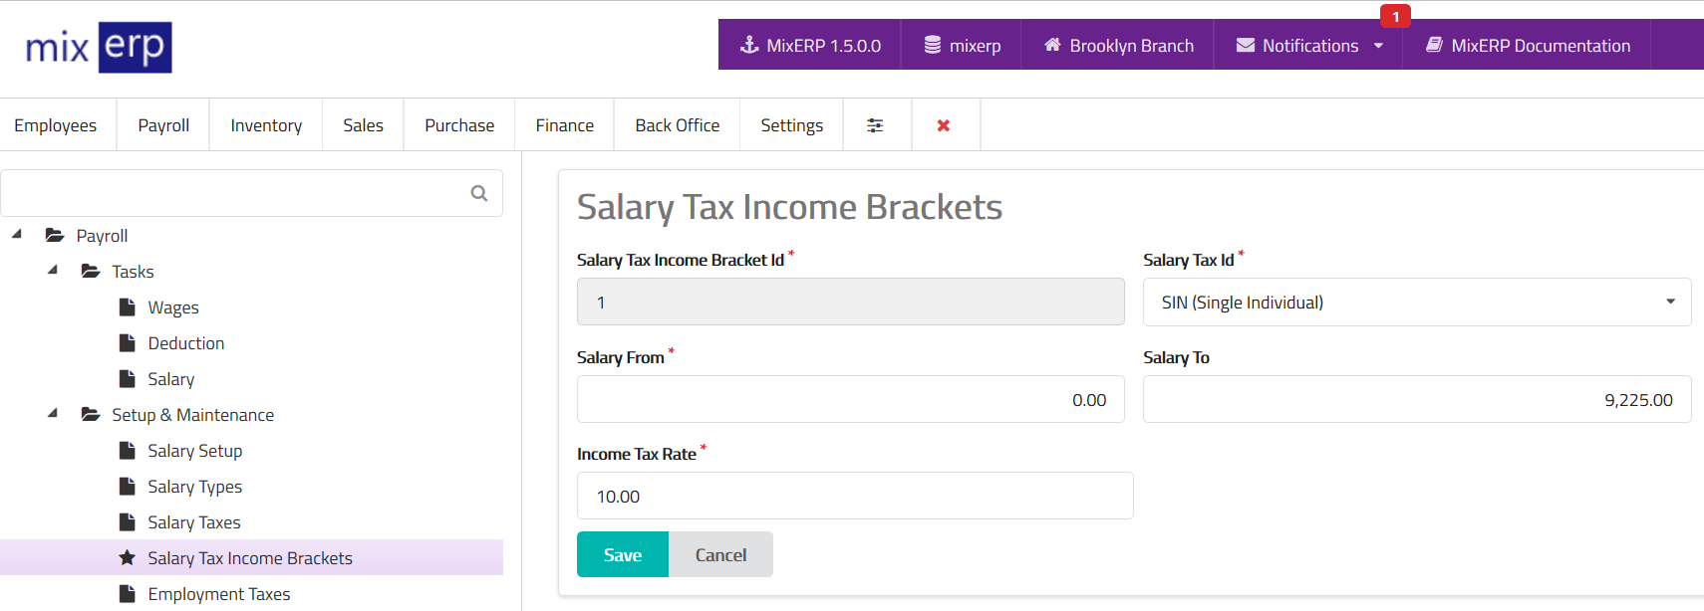
Task: Open the Back Office menu
Action: [677, 125]
